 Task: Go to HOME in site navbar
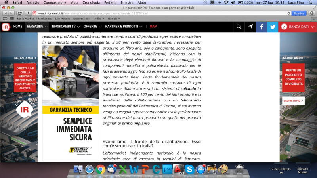pyautogui.click(x=18, y=27)
